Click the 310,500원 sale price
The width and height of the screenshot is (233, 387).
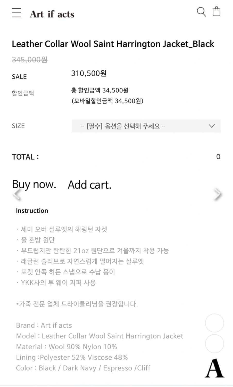89,74
